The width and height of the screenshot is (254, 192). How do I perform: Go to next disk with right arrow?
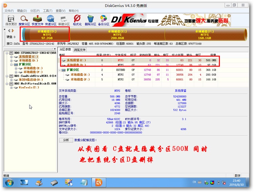pos(13,30)
